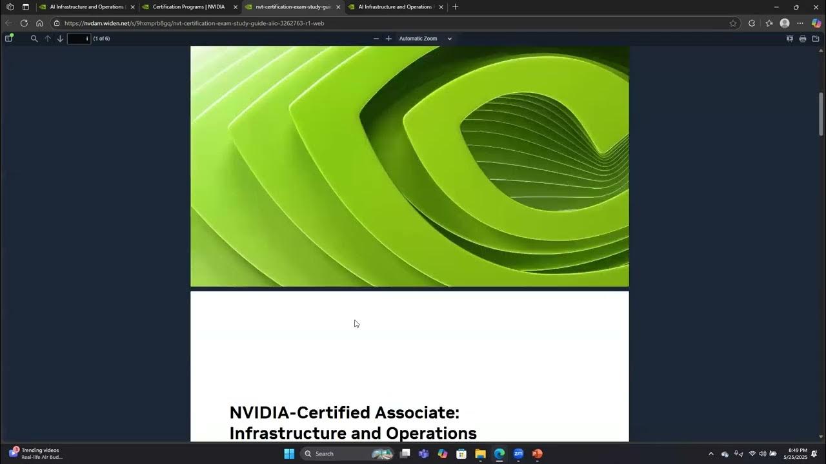
Task: Zoom out of the PDF
Action: pos(376,39)
